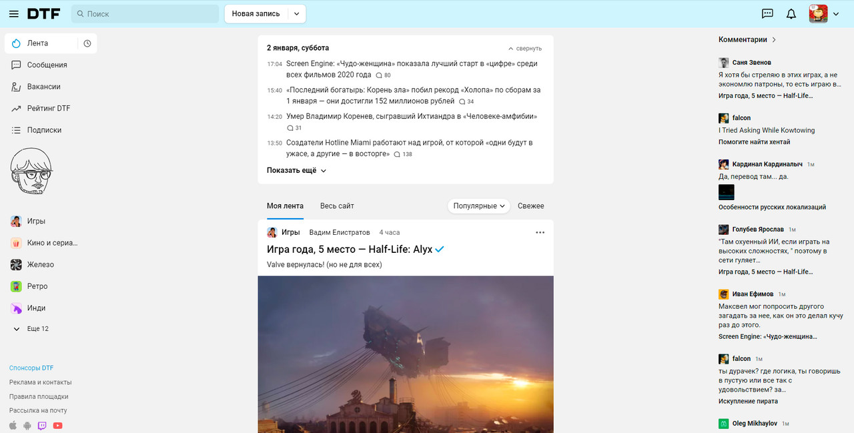
Task: Open commenter Саня Звенов profile
Action: pos(752,63)
